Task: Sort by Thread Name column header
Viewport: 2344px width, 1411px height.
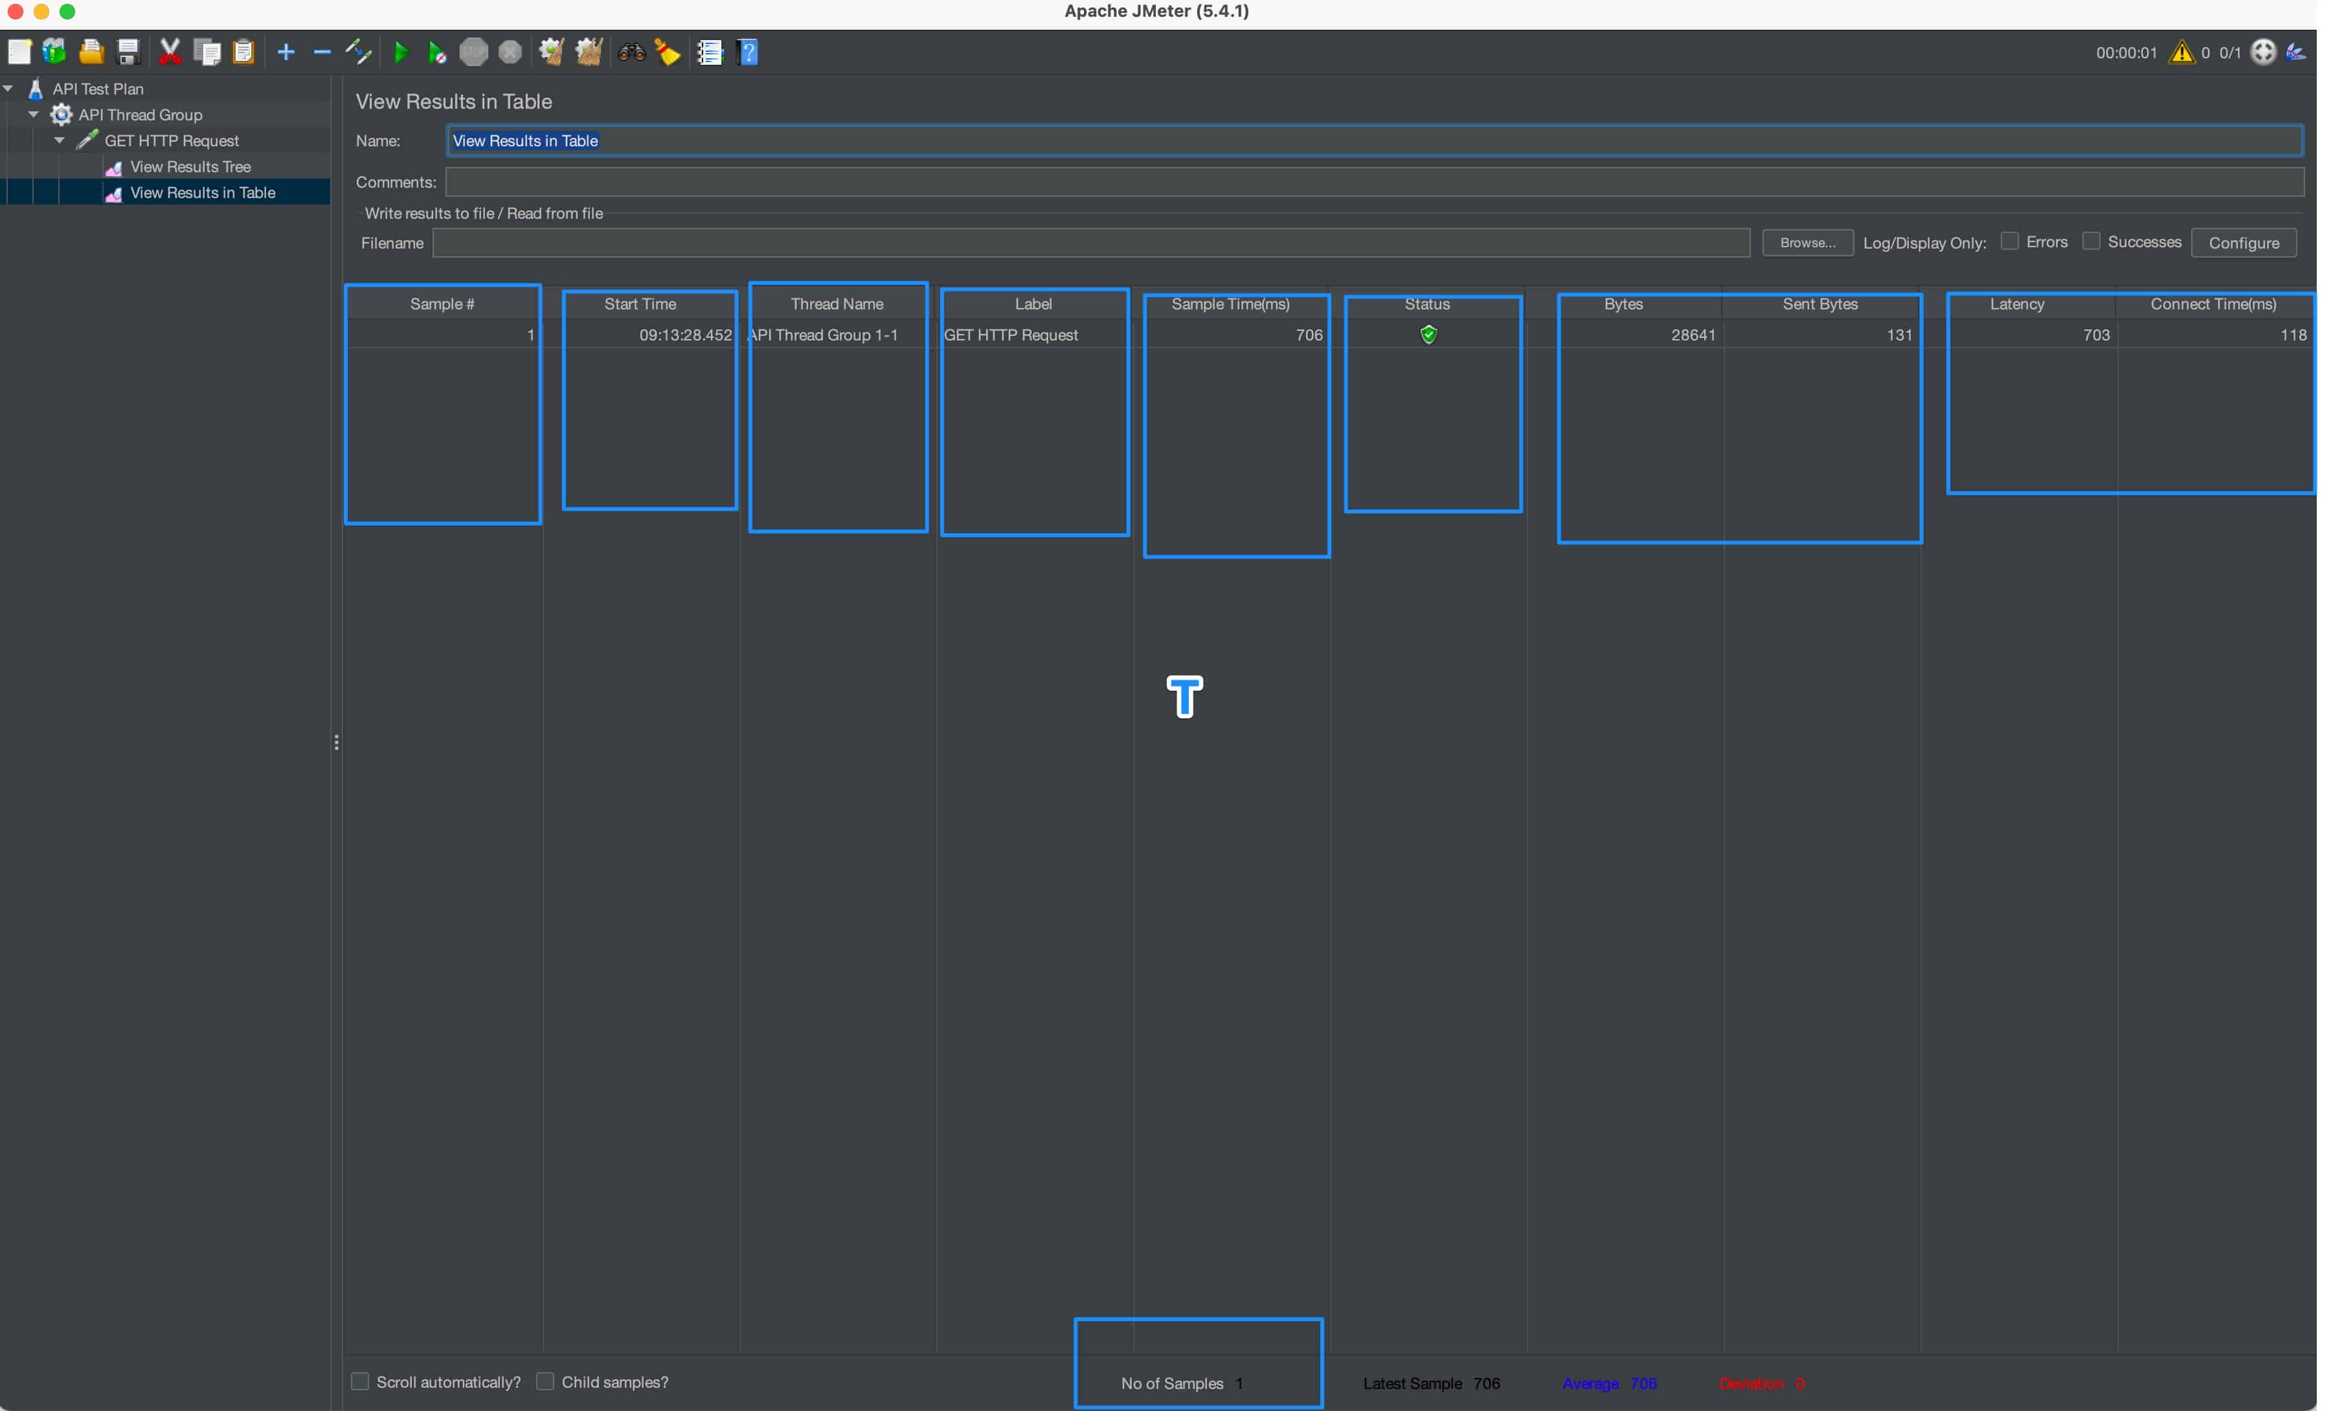Action: click(837, 304)
